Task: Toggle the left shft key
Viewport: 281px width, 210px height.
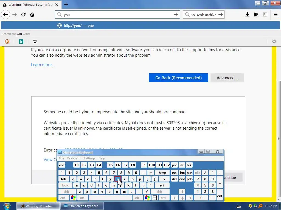Action: (x=66, y=192)
